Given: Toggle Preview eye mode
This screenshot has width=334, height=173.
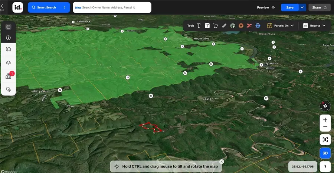Looking at the screenshot, I should (266, 7).
